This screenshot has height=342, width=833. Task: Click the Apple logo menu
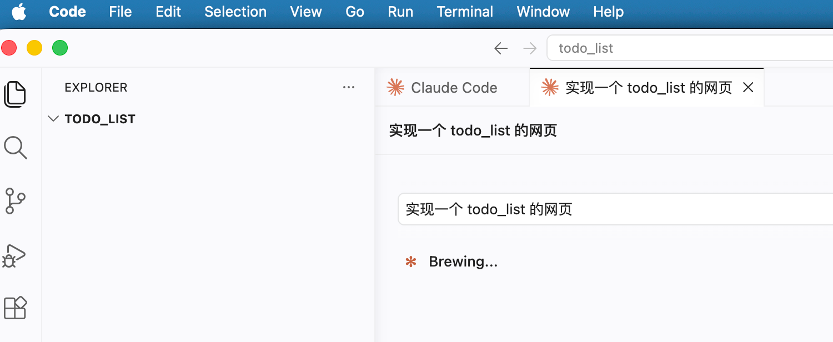click(x=19, y=12)
